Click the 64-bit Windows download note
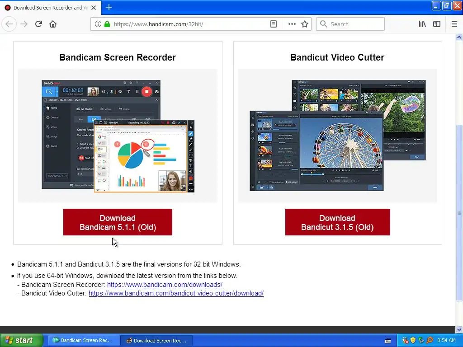 point(127,276)
